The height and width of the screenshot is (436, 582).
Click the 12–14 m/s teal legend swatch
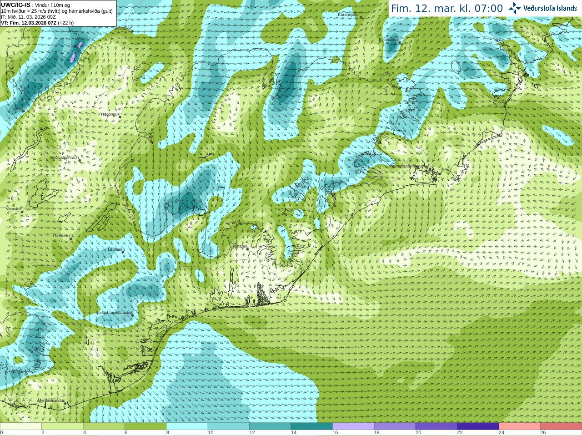[x=270, y=426]
